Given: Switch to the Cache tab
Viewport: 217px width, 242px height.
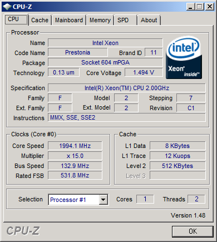Looking at the screenshot, I should point(40,20).
